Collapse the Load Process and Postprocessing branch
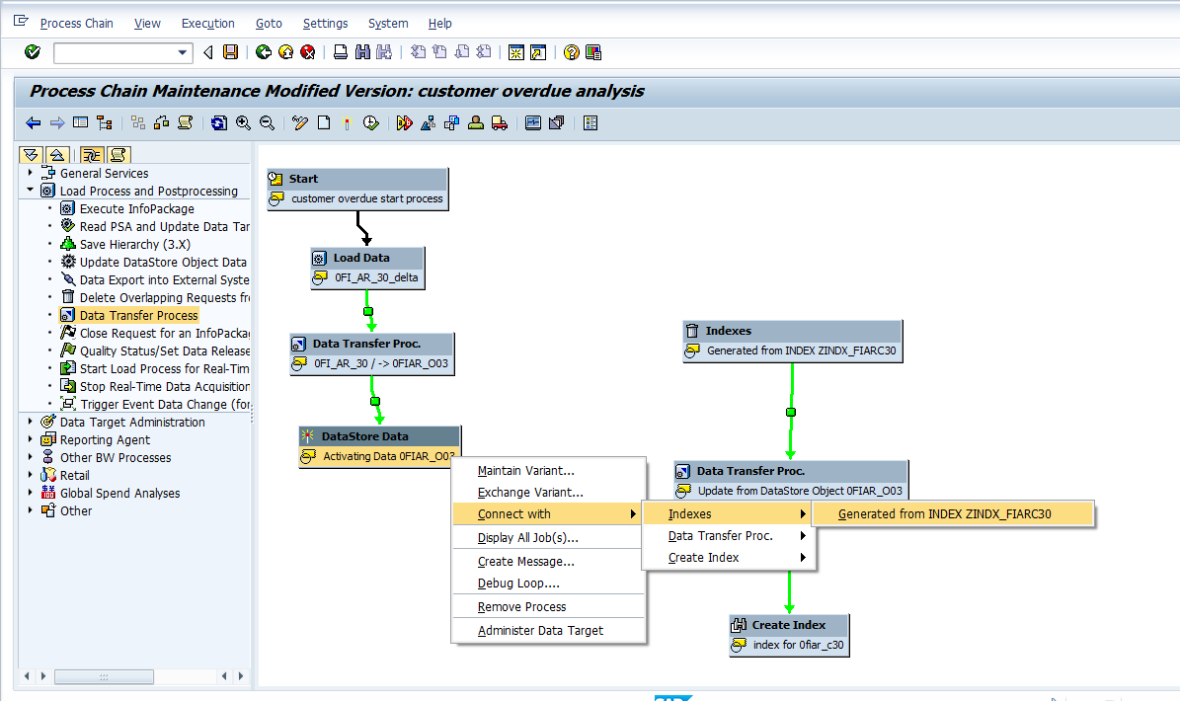 coord(30,191)
